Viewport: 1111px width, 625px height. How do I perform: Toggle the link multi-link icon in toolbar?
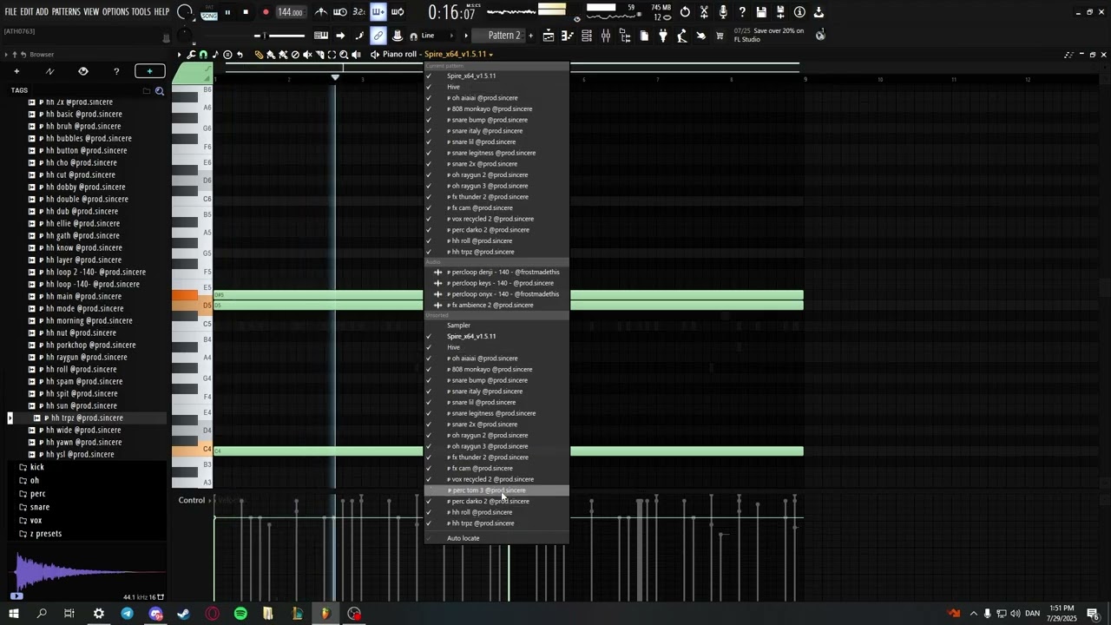(x=378, y=36)
